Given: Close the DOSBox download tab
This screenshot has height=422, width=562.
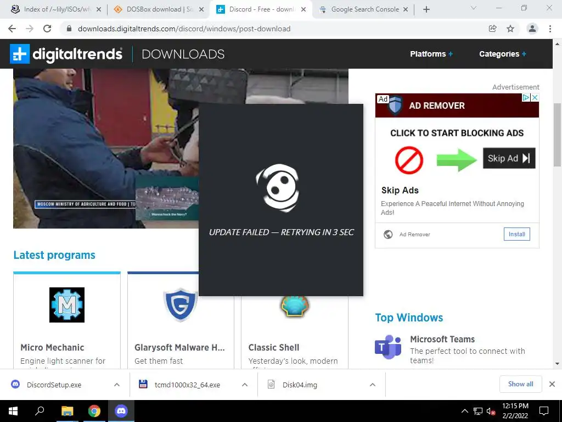Looking at the screenshot, I should point(201,9).
